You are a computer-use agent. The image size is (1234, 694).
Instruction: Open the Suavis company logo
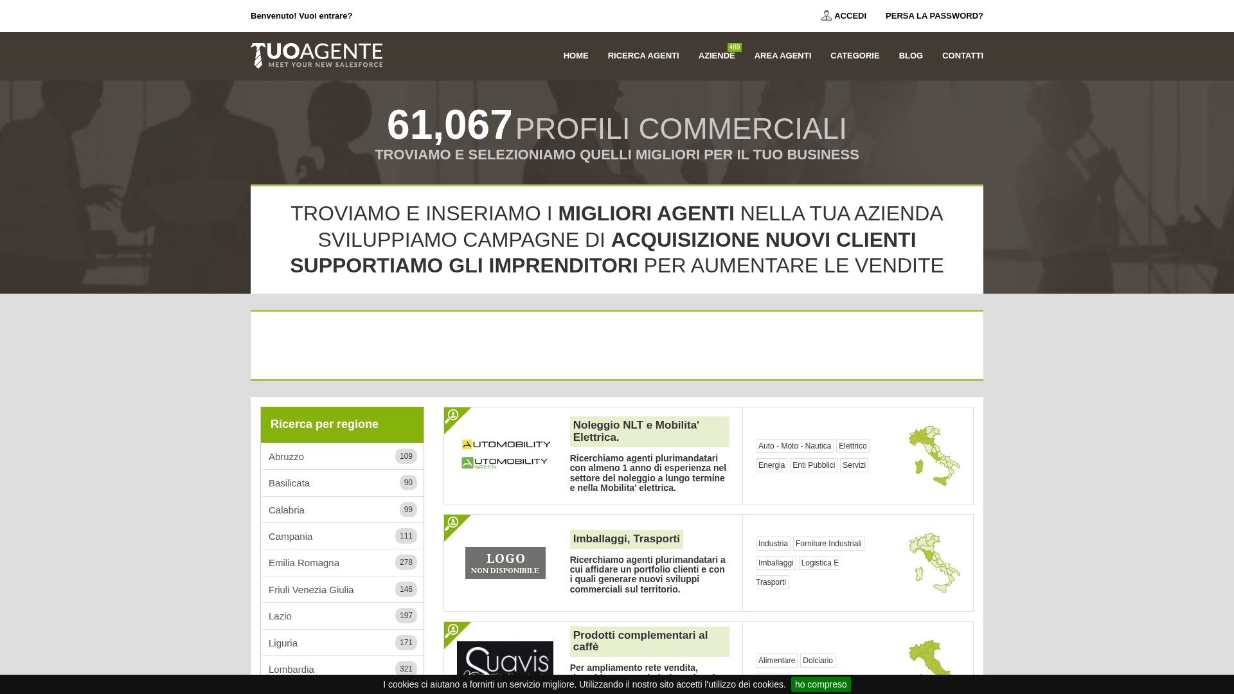505,658
